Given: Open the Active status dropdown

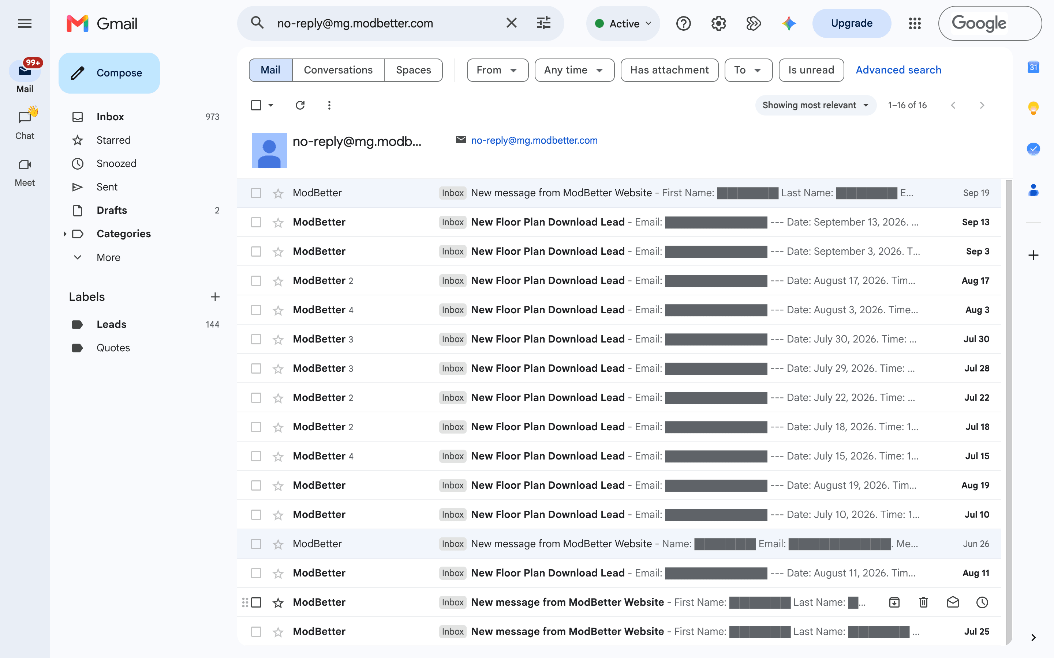Looking at the screenshot, I should (623, 23).
